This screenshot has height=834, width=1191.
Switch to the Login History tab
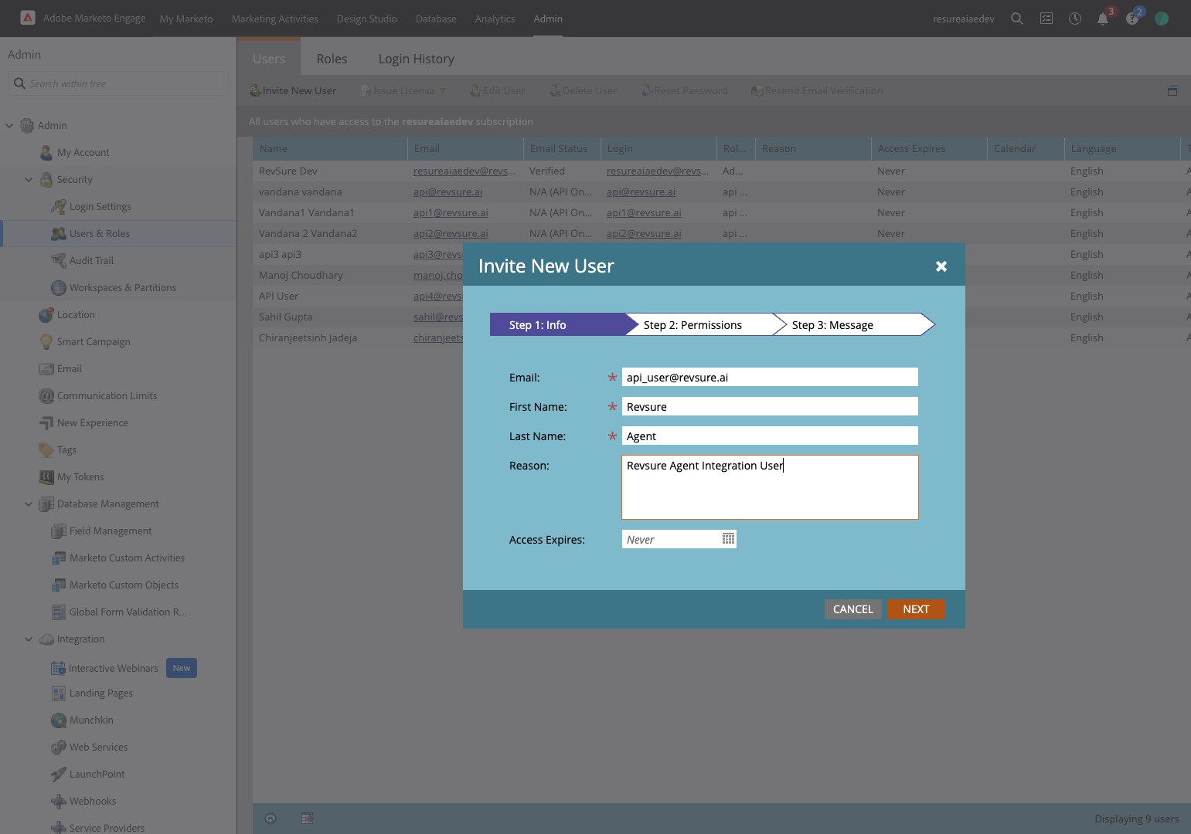pyautogui.click(x=416, y=59)
